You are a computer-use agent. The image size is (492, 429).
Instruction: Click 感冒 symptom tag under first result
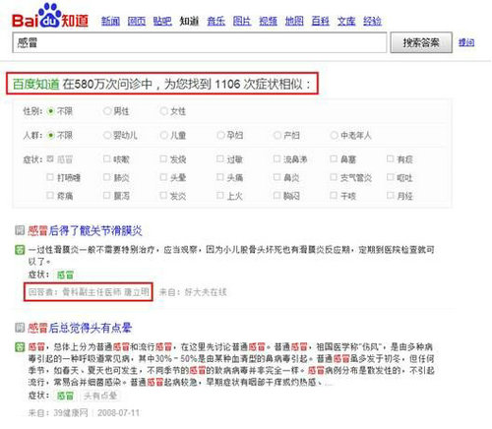point(65,275)
